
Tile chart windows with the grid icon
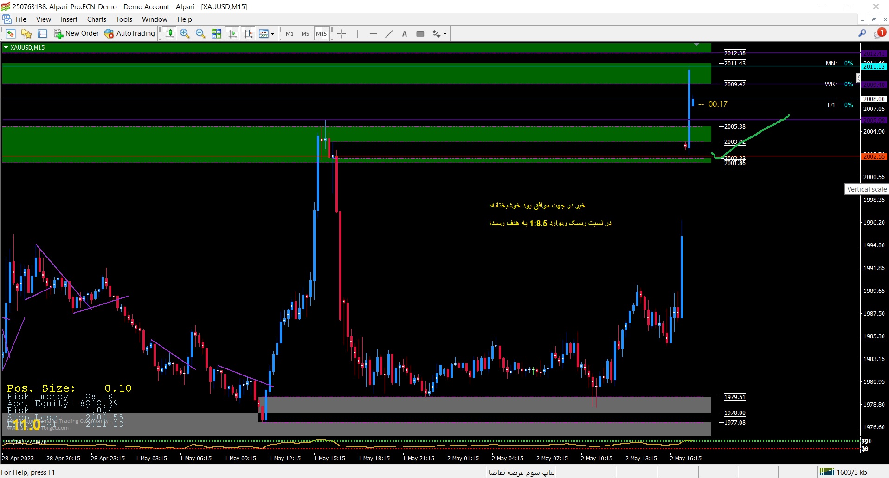coord(216,33)
